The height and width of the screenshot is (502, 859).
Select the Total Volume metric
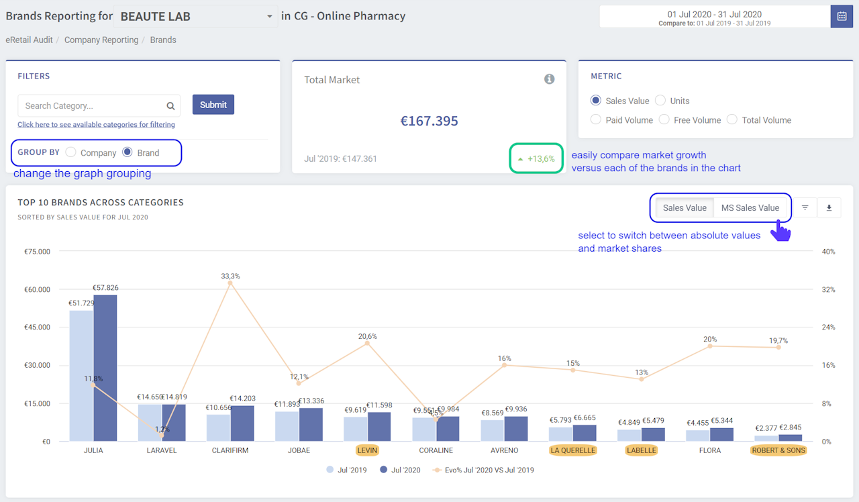tap(732, 119)
